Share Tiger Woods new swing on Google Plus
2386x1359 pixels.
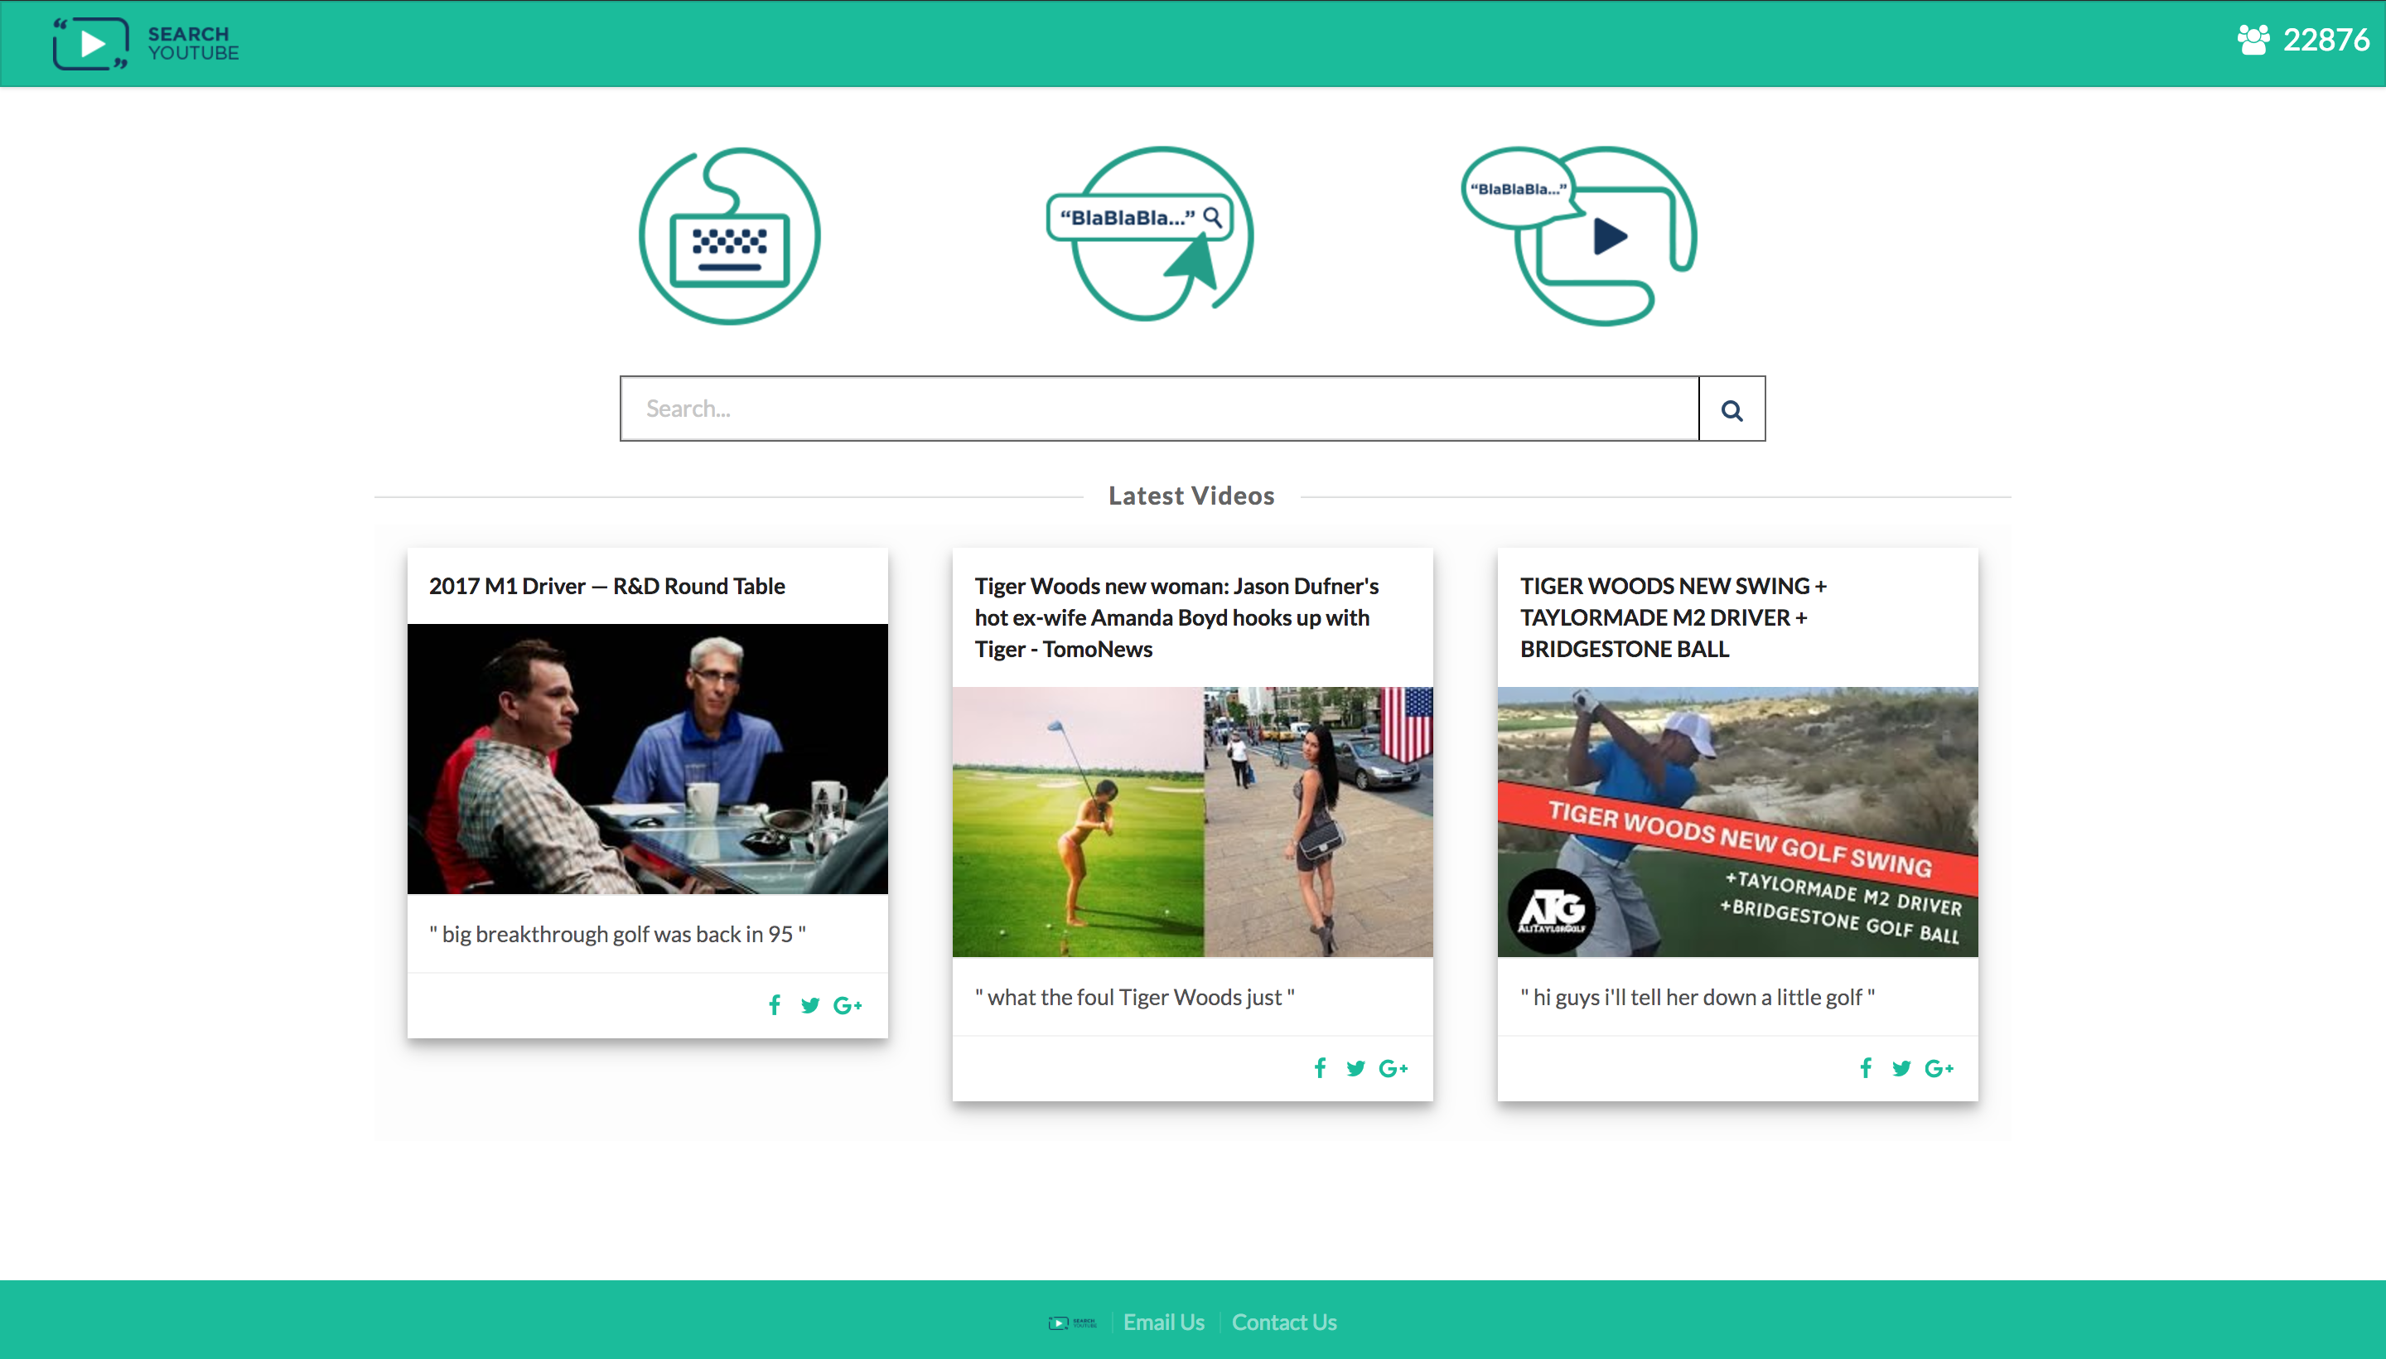1938,1068
